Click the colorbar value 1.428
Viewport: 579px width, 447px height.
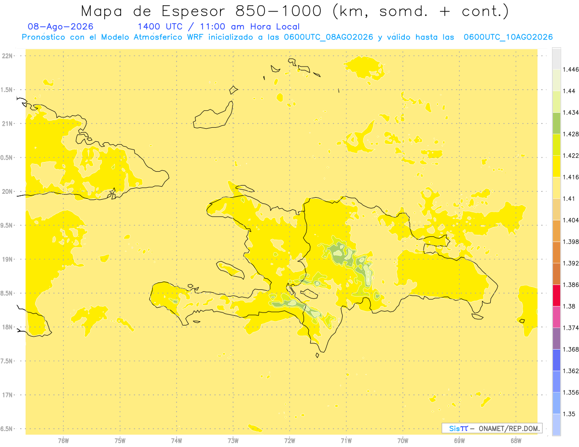tap(570, 134)
